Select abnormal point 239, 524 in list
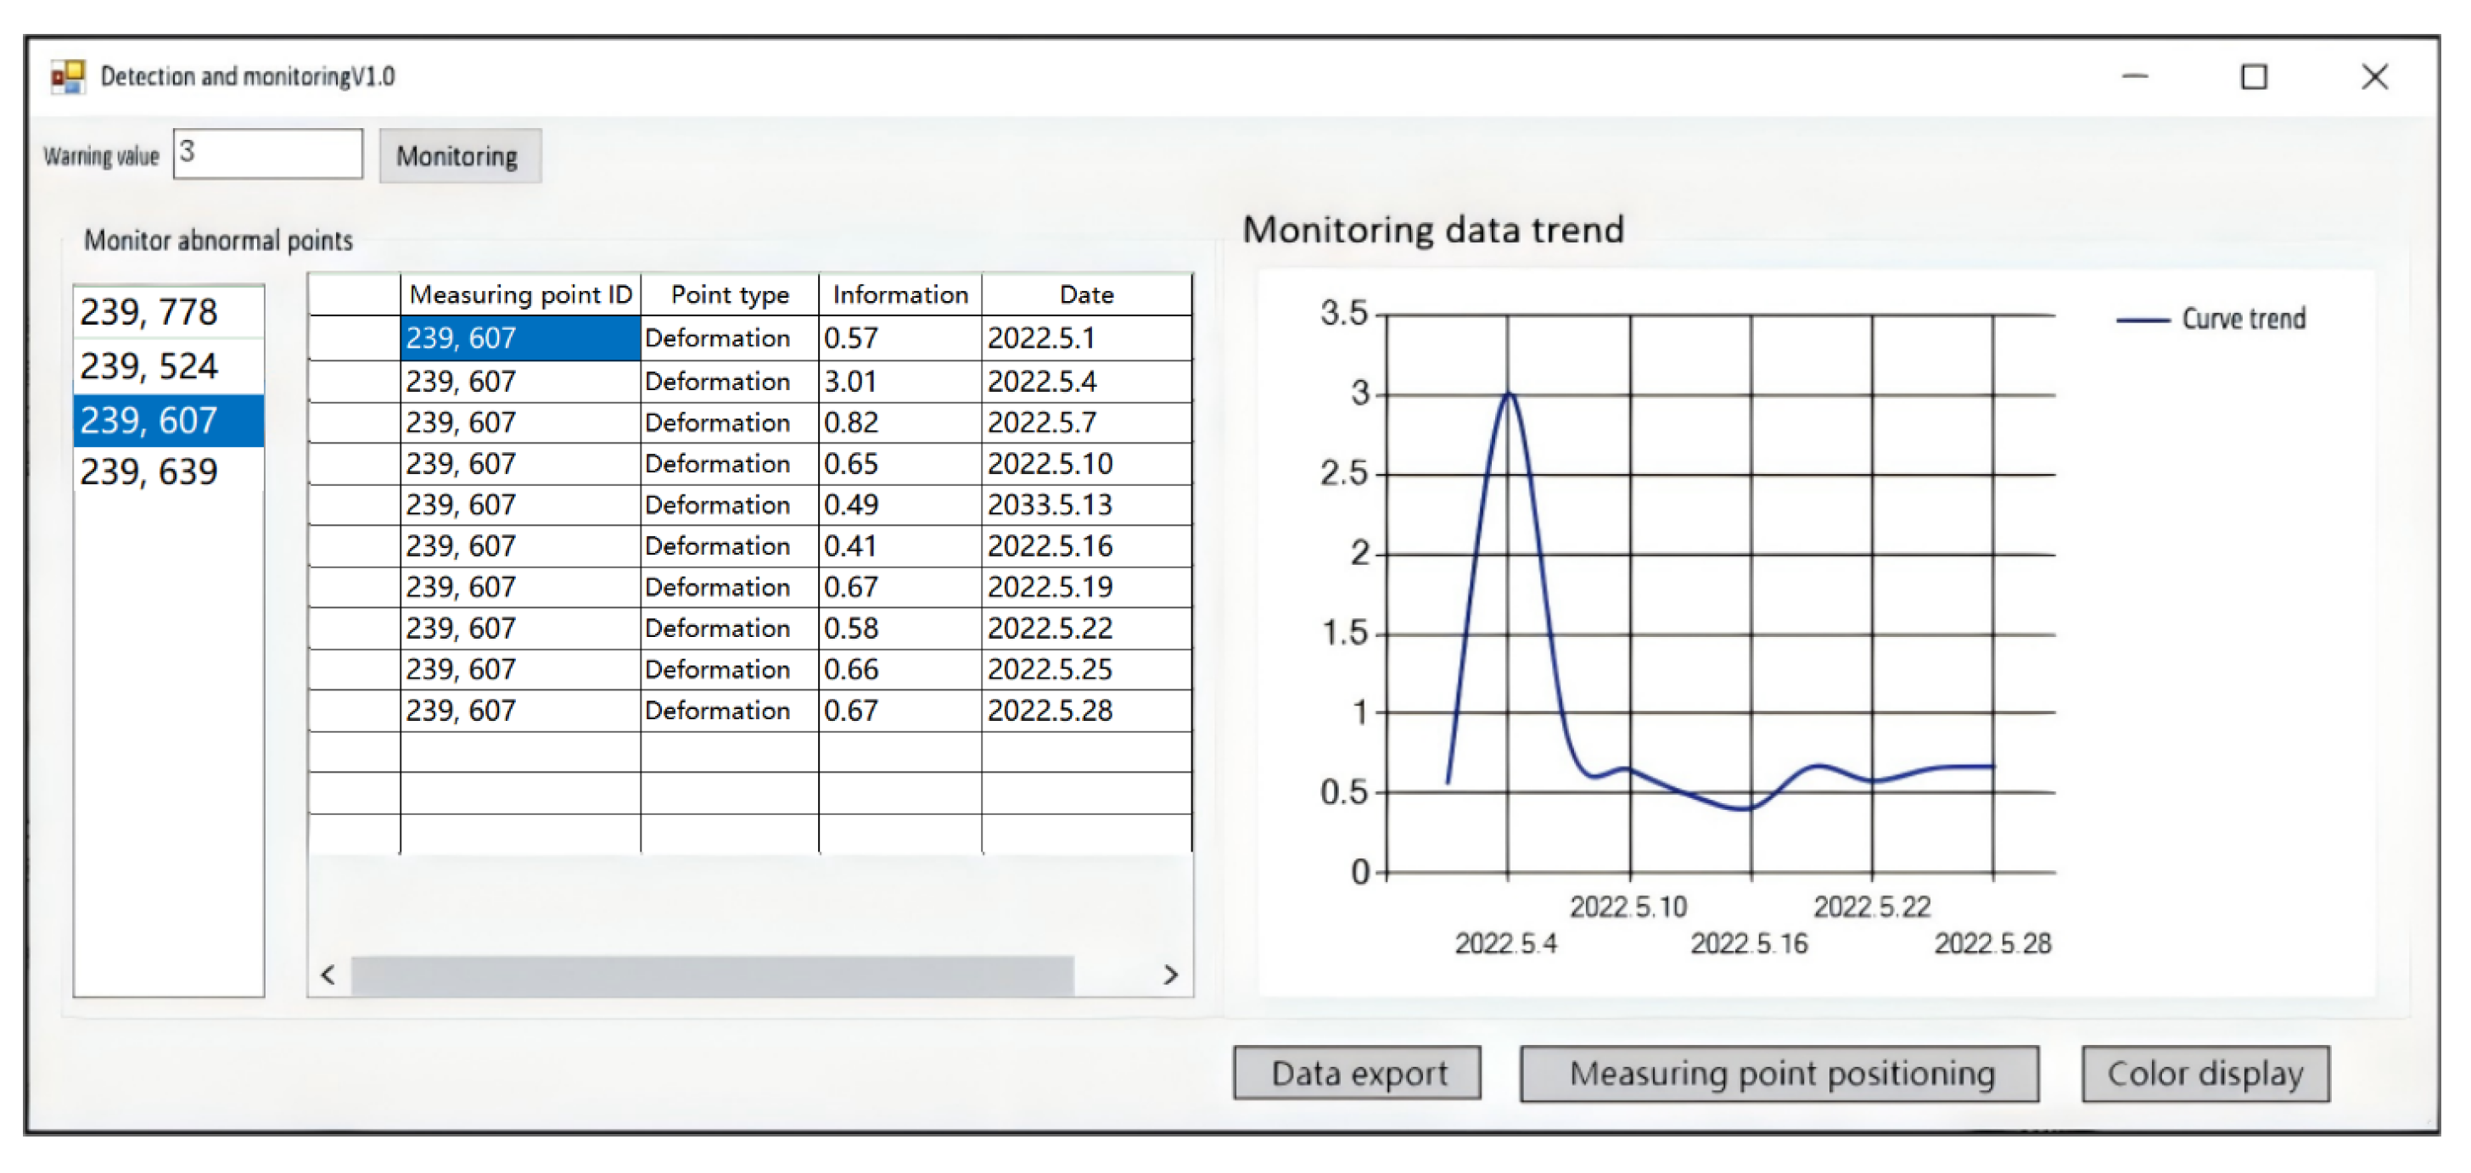2471x1173 pixels. (149, 366)
